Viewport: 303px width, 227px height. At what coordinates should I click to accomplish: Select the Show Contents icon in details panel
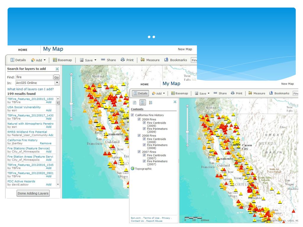point(143,103)
